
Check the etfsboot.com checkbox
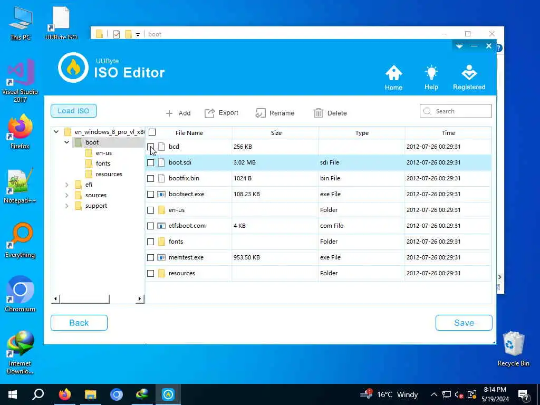[x=150, y=226]
